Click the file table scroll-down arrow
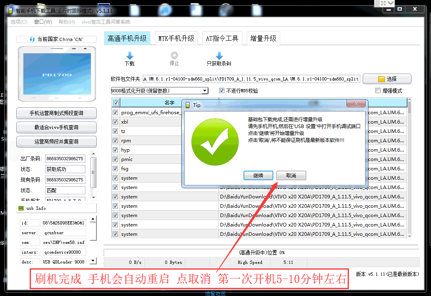 [409, 236]
